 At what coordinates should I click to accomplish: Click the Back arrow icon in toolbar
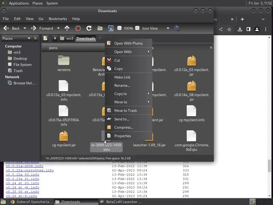click(6, 28)
